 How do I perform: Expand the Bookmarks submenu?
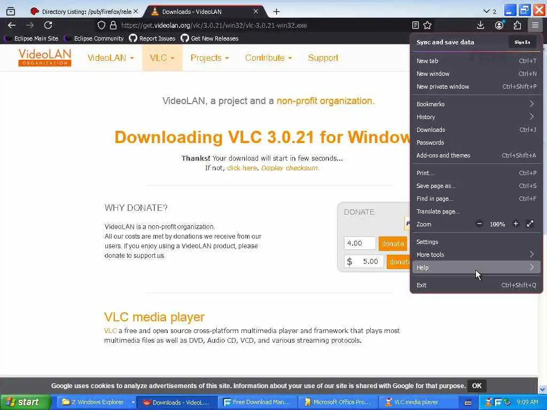476,104
